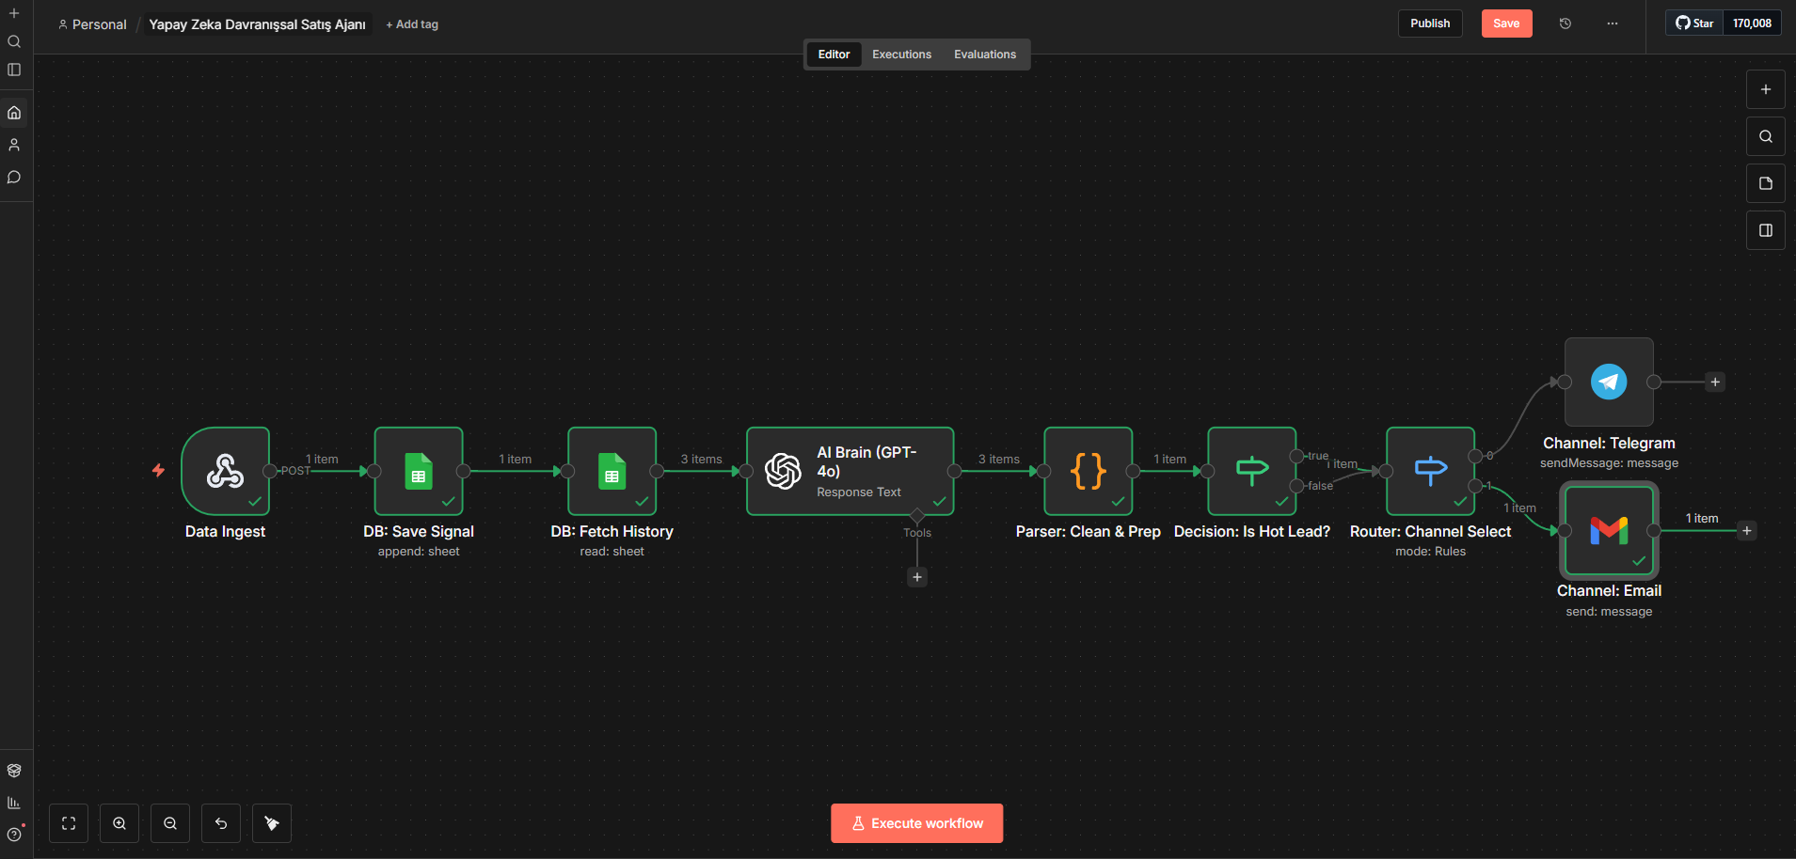Open the AI Brain (GPT-4o) node
The width and height of the screenshot is (1796, 859).
[x=850, y=471]
